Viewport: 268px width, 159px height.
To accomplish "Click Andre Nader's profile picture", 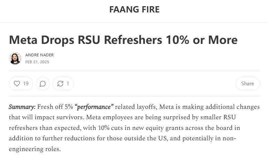I will (15, 58).
